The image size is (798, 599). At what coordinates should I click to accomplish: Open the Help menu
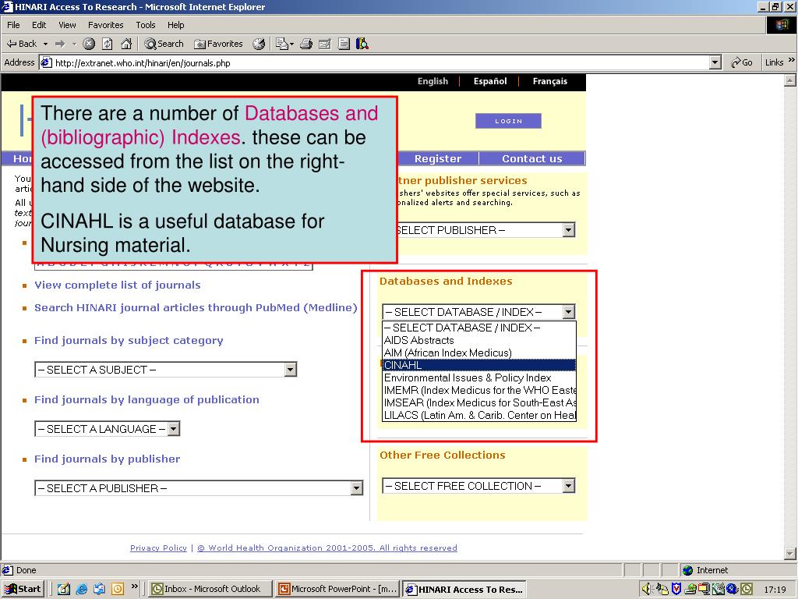[x=176, y=25]
